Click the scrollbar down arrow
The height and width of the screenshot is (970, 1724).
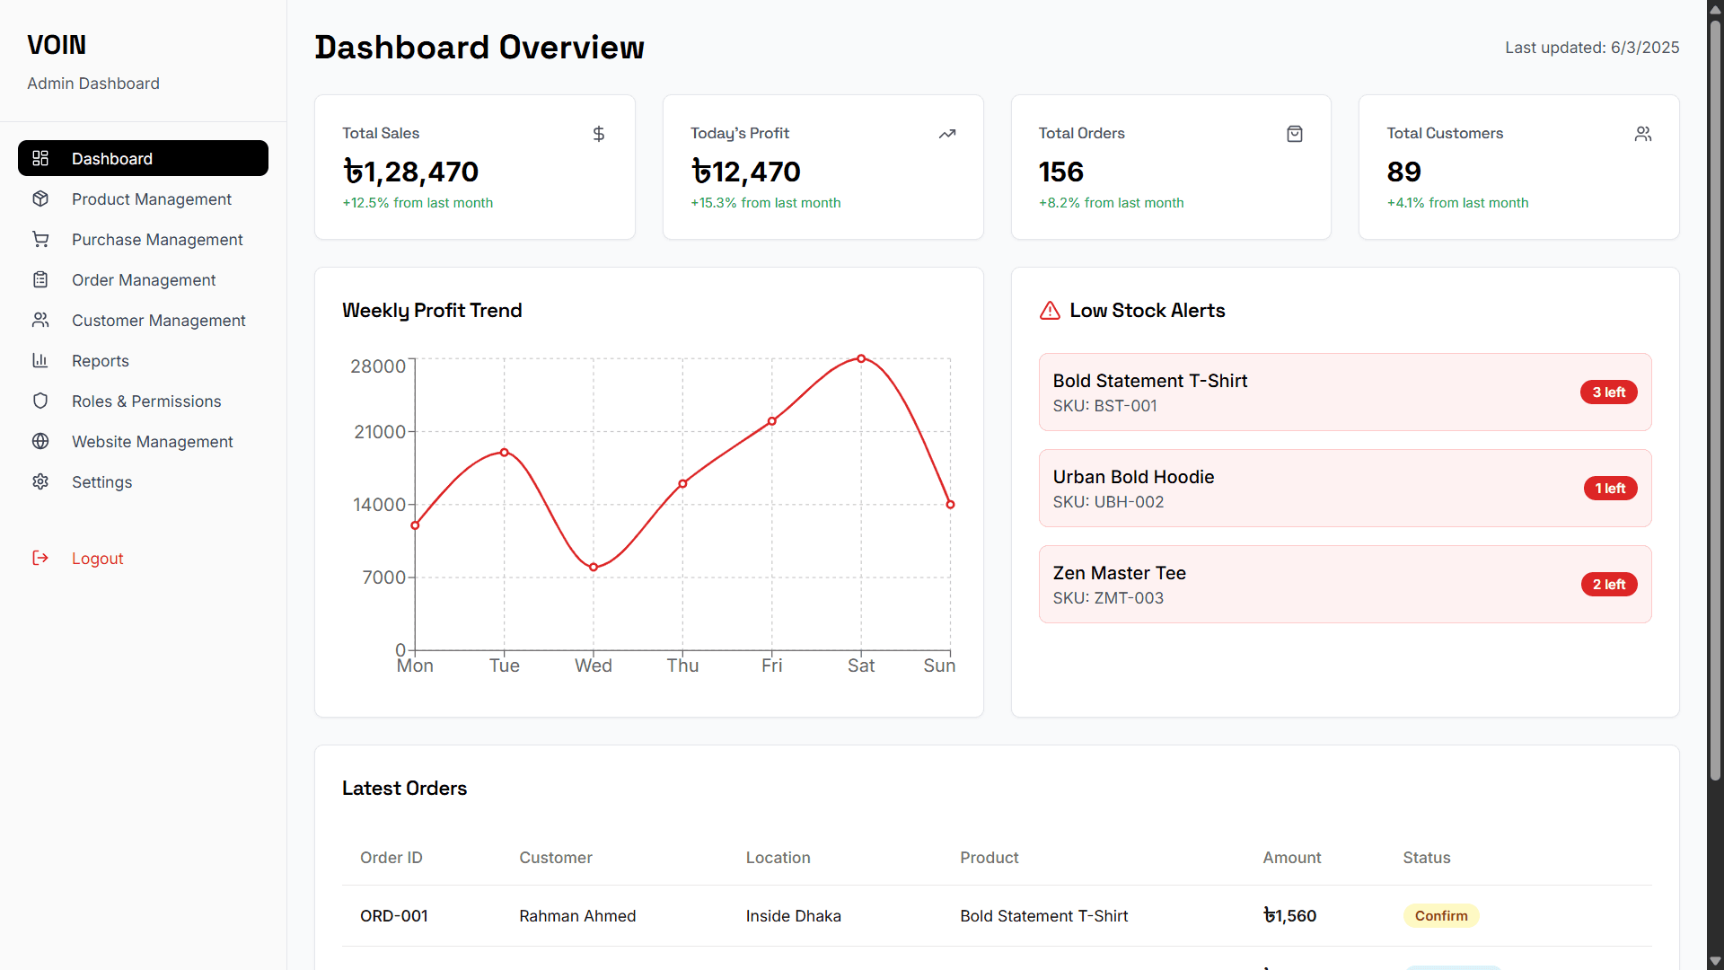[1715, 961]
